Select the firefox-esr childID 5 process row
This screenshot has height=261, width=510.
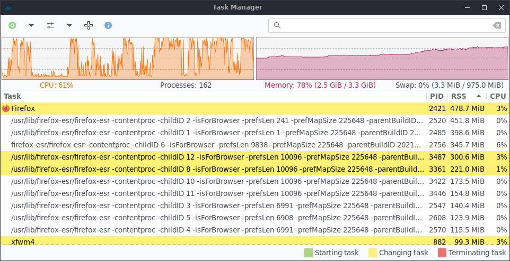tap(255, 218)
